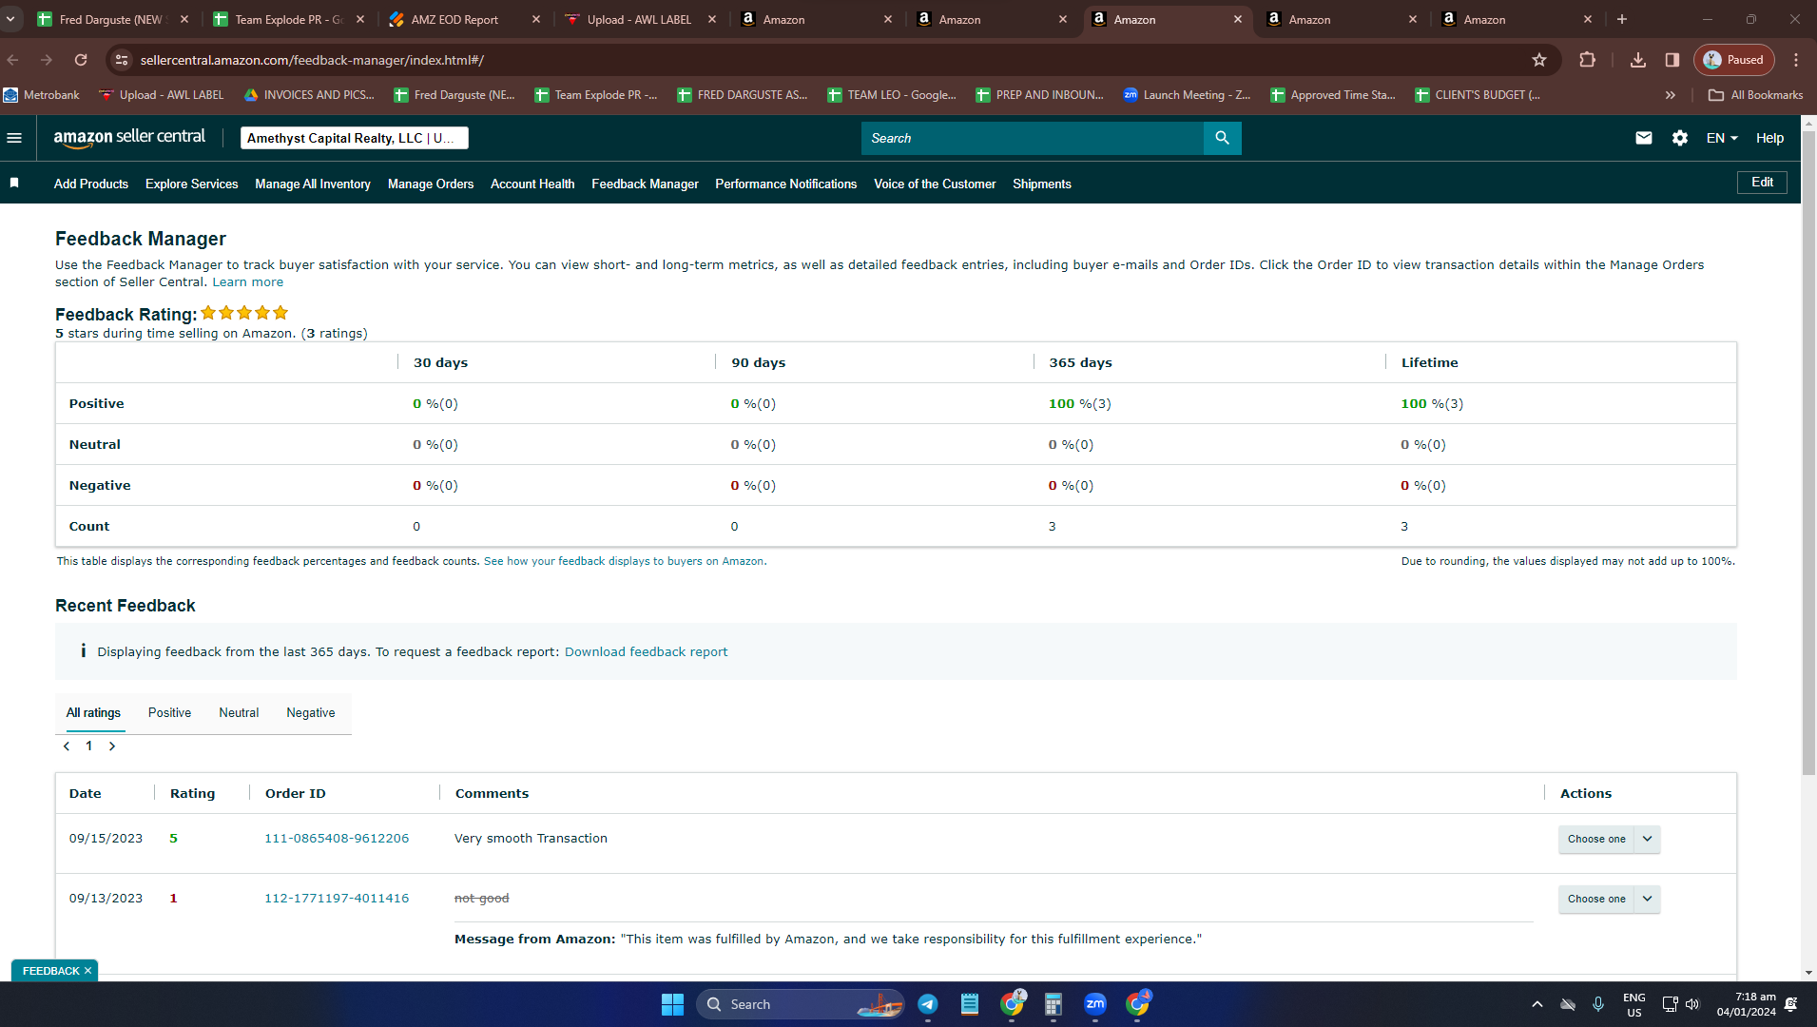Screen dimensions: 1817x1027
Task: Show hidden system tray icons
Action: click(x=1537, y=1004)
